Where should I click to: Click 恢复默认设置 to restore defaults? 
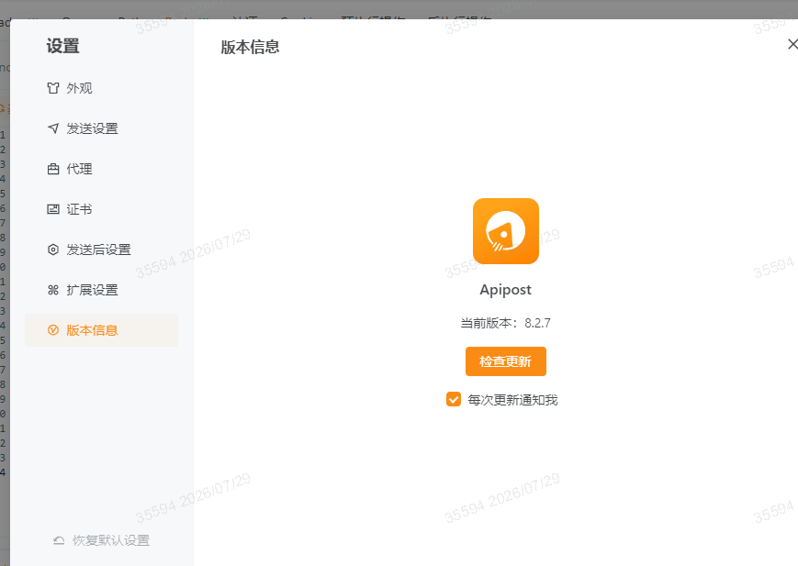pos(101,540)
